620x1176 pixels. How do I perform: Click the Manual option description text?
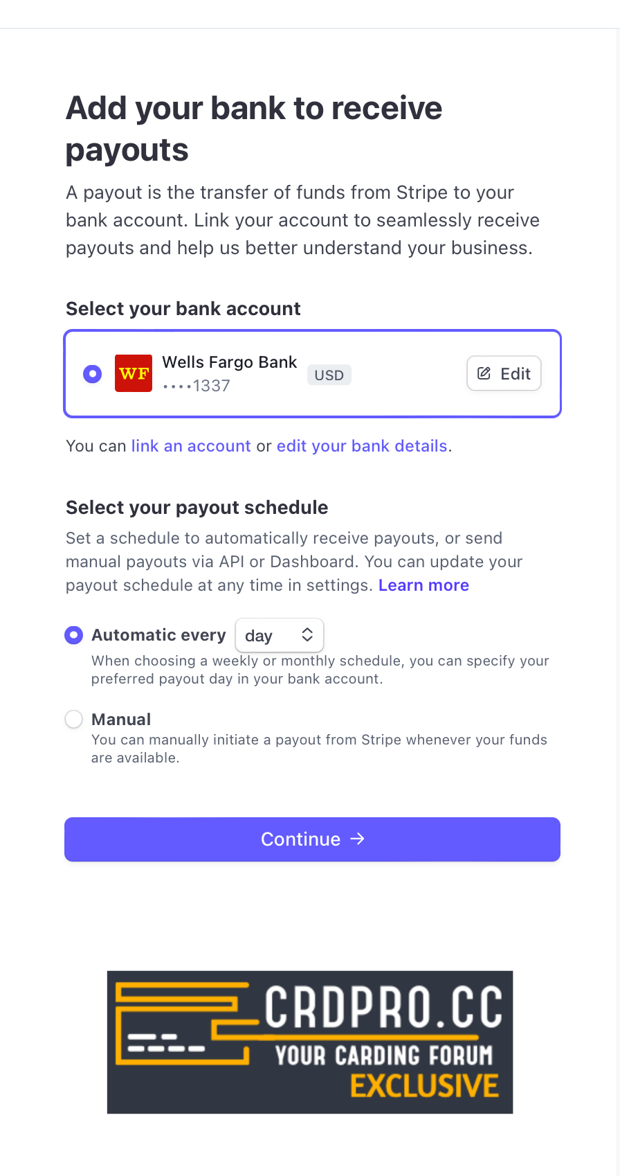319,749
